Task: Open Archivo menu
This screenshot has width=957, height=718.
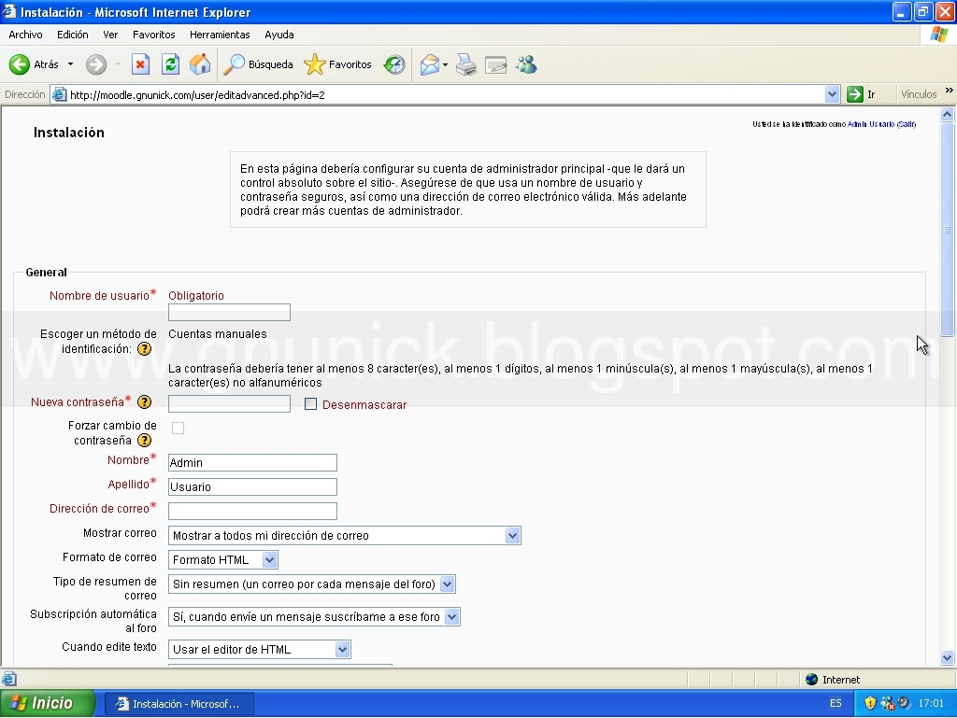Action: click(25, 35)
